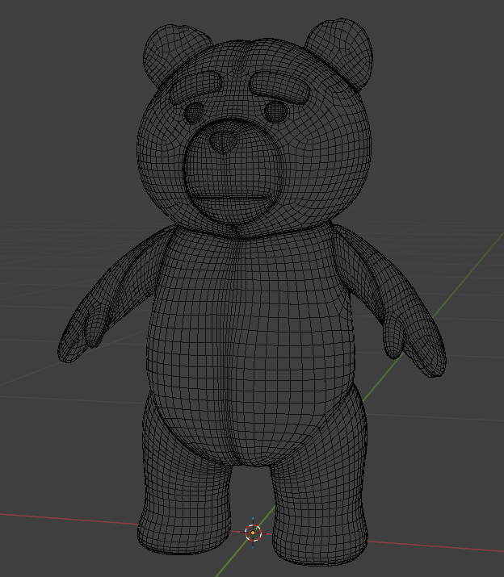The image size is (504, 577).
Task: Click the 3D cursor at the world origin
Action: [253, 533]
